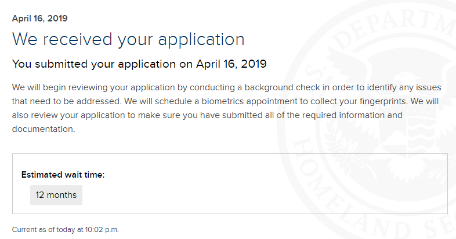The image size is (456, 239).
Task: Click the words background check in paragraph
Action: pos(282,87)
